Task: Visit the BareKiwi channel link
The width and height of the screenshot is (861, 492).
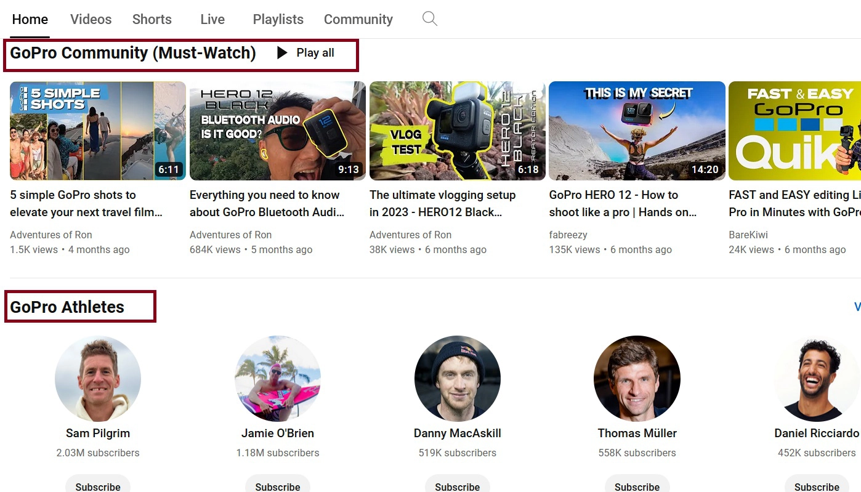Action: [748, 235]
